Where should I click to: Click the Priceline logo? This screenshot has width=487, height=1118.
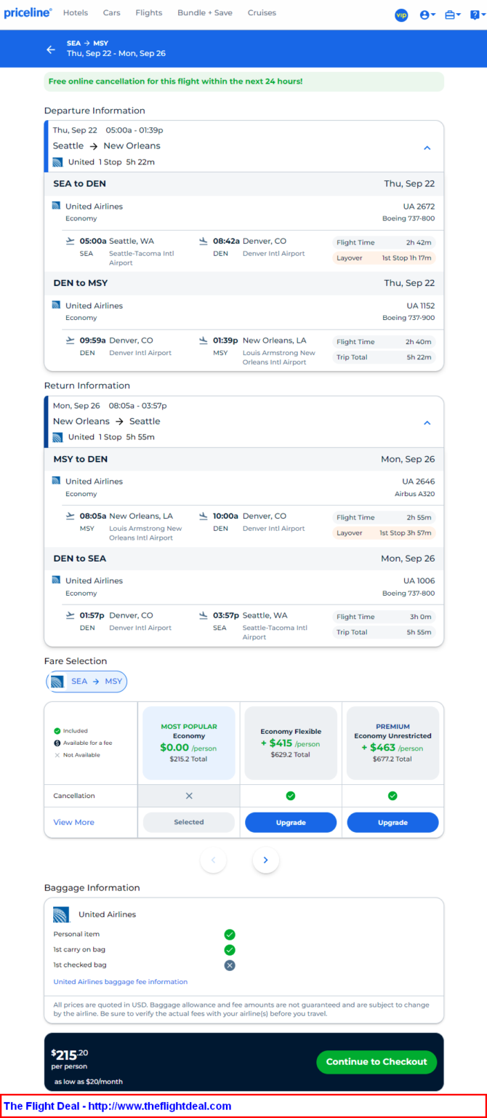tap(28, 13)
